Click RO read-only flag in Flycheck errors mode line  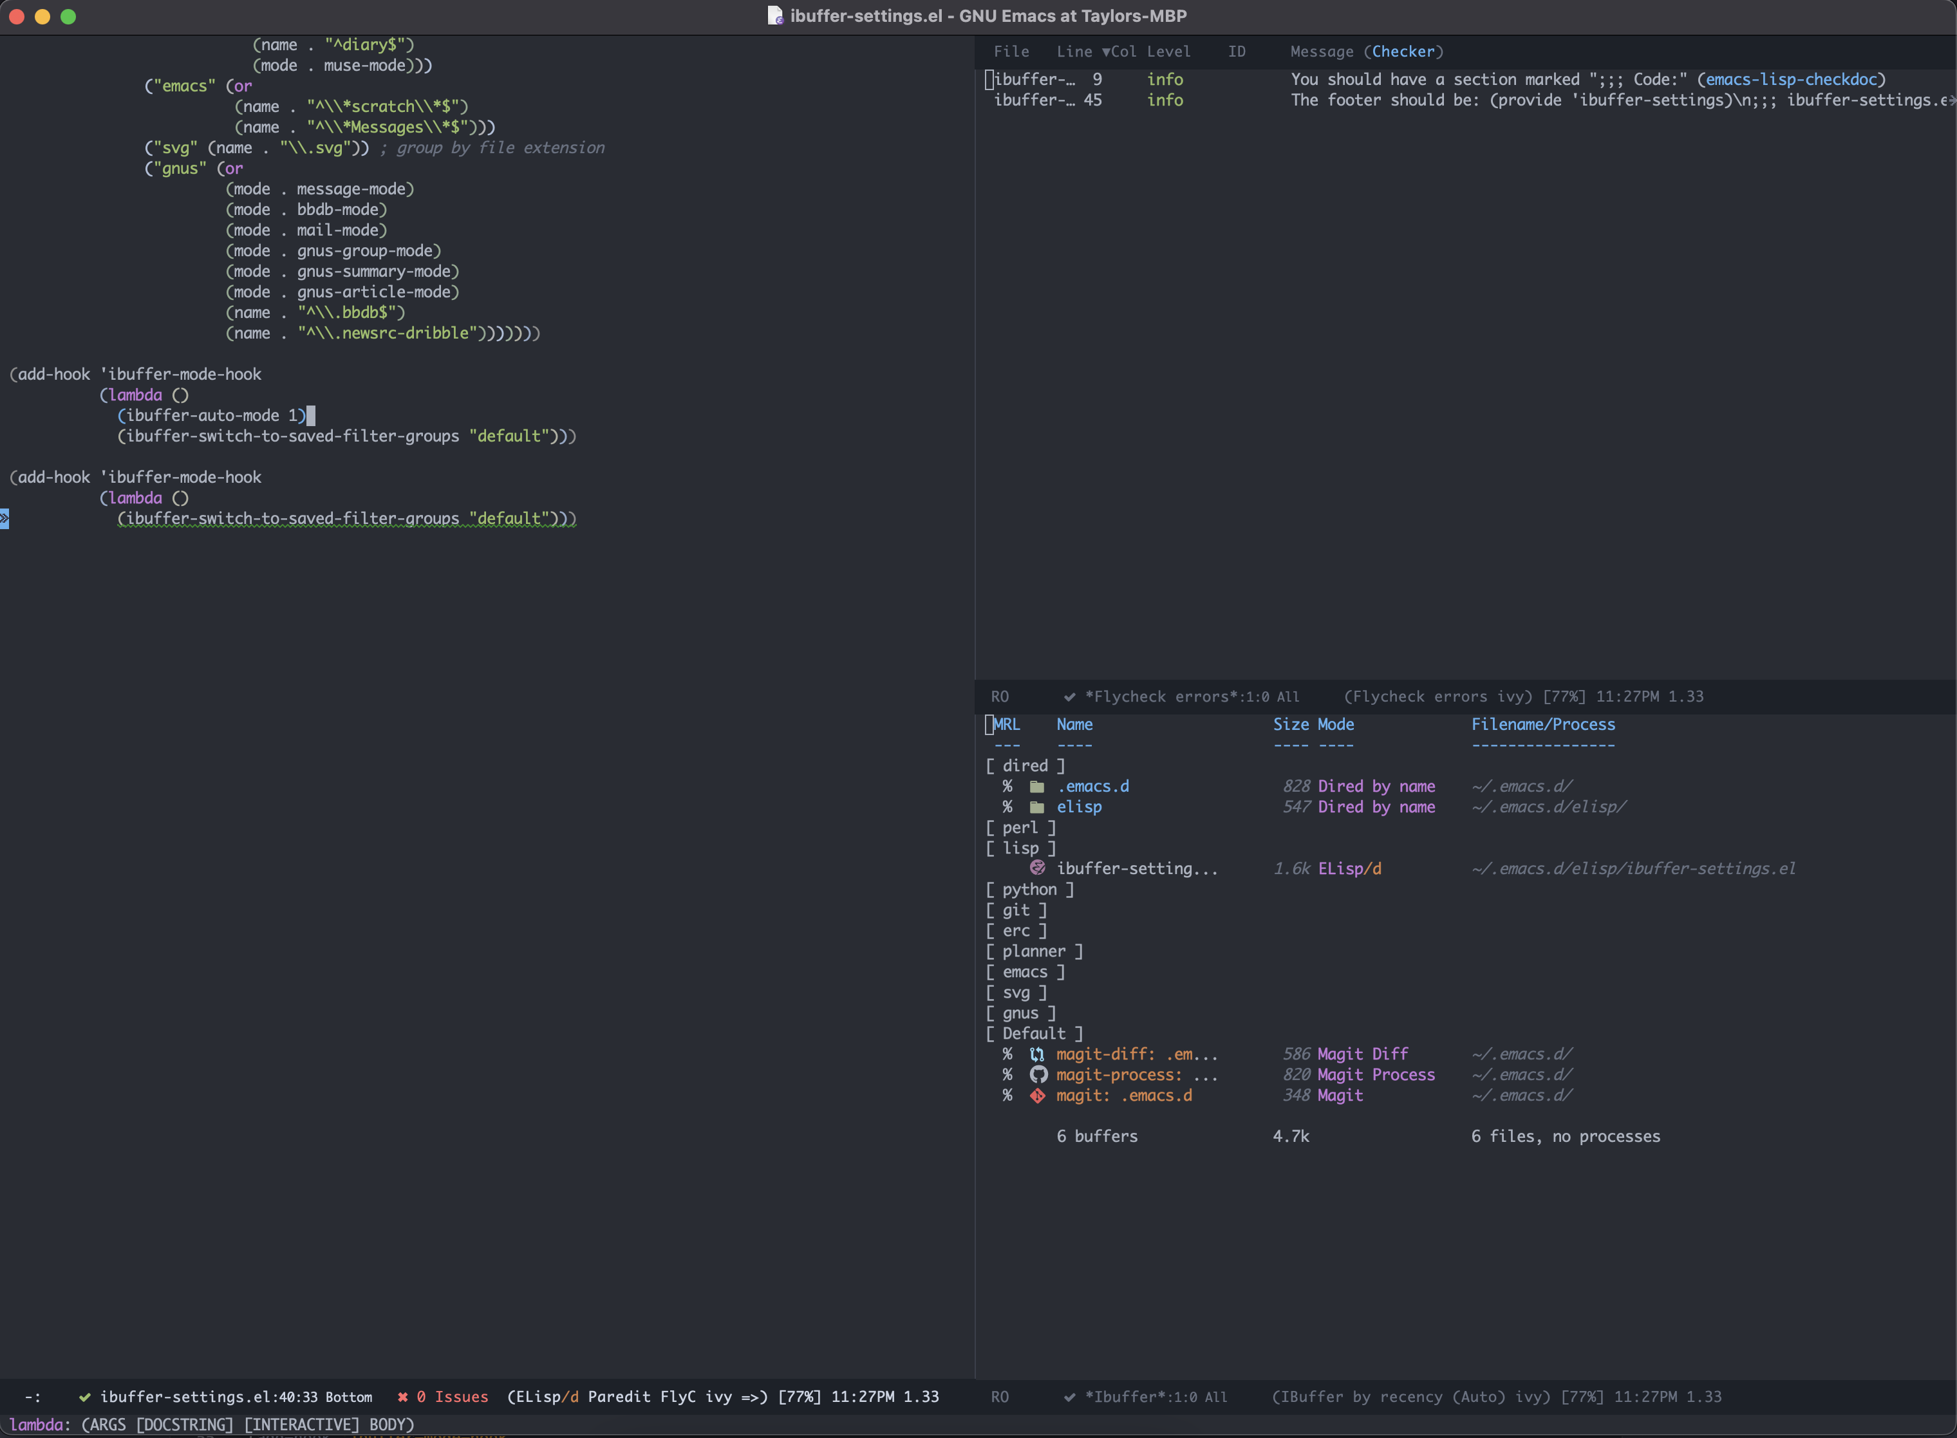tap(999, 696)
